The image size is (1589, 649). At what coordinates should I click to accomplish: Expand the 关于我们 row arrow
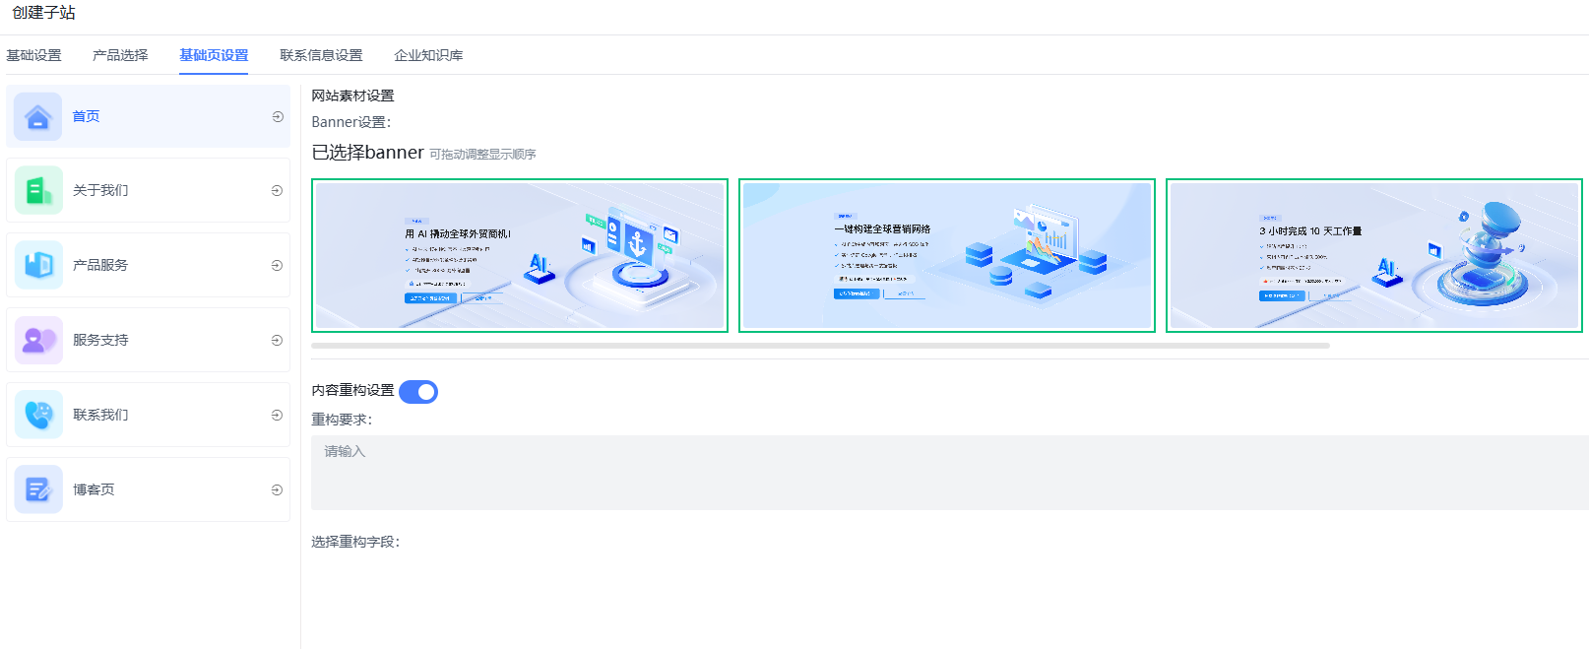coord(277,191)
